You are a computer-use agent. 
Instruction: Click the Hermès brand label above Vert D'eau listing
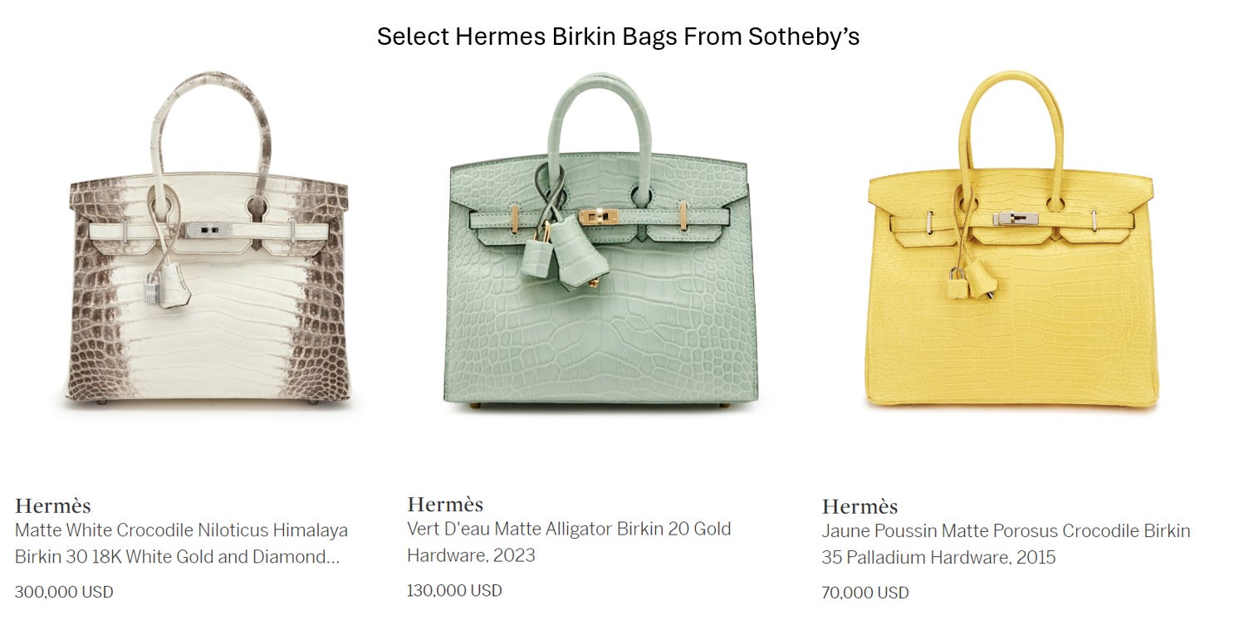(445, 504)
